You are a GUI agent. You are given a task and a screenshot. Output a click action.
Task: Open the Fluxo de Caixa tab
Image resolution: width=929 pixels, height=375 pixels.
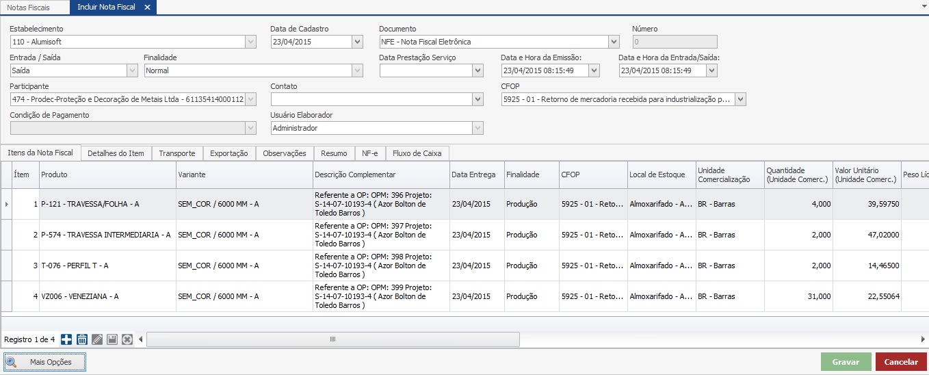[x=417, y=153]
